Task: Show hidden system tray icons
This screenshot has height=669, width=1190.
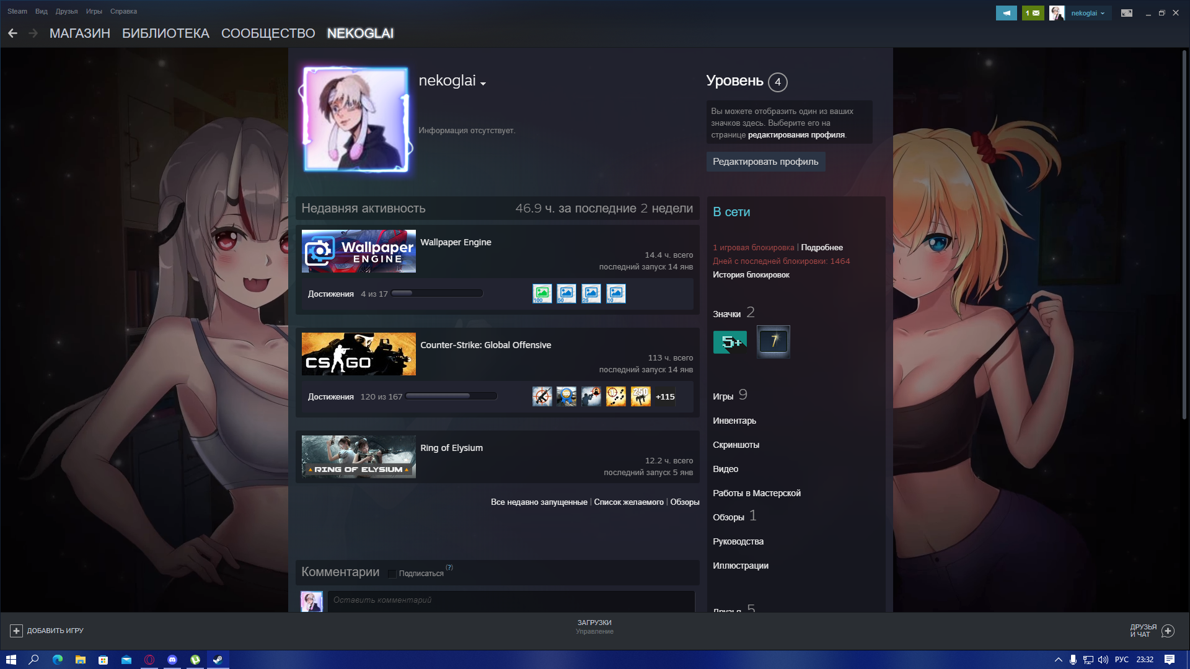Action: pos(1058,660)
